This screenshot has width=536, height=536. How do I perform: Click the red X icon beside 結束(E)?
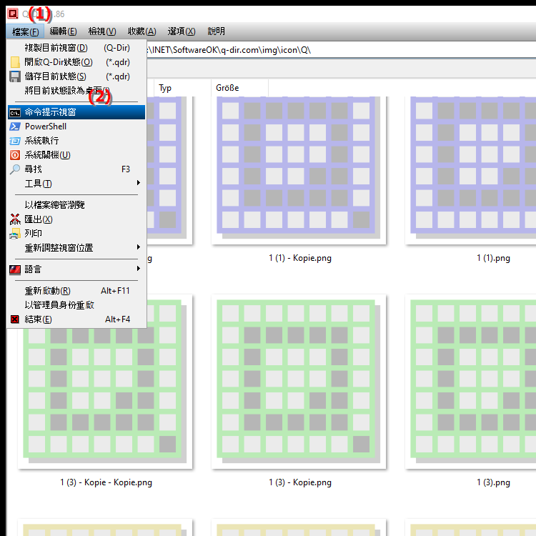click(x=15, y=319)
